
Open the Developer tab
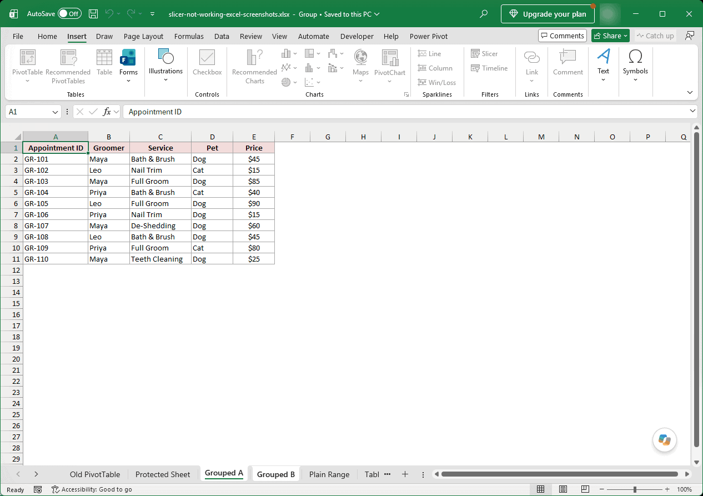pyautogui.click(x=357, y=36)
